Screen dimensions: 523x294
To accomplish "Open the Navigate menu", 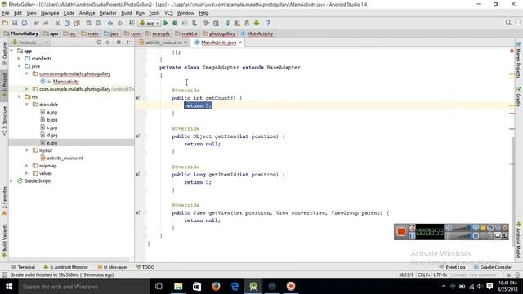I will (x=50, y=13).
